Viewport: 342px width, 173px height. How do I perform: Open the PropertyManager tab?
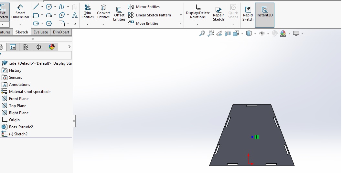13,47
